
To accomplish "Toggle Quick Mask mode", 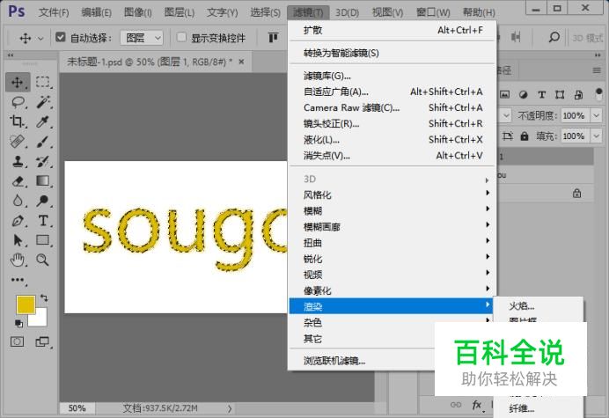I will 17,341.
